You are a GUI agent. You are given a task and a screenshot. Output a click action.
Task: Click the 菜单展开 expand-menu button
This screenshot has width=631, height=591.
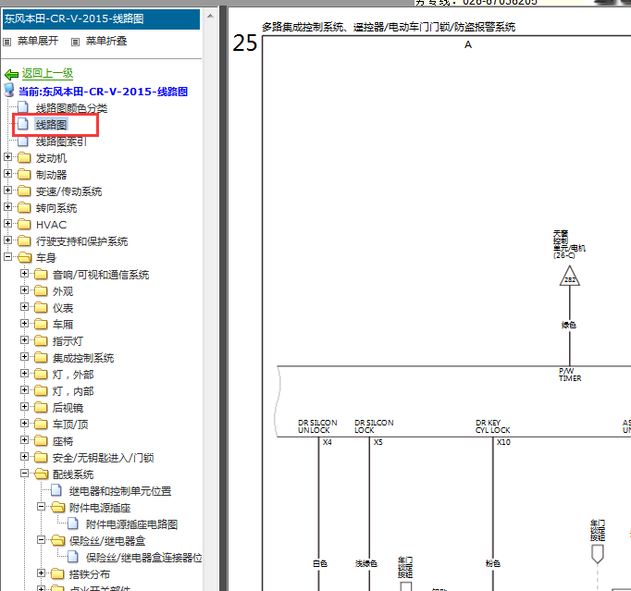(38, 41)
